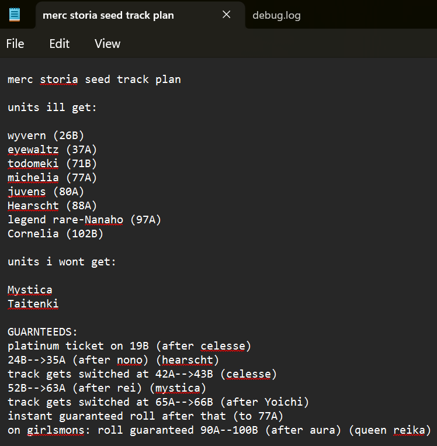
Task: Open the Edit menu
Action: point(59,44)
